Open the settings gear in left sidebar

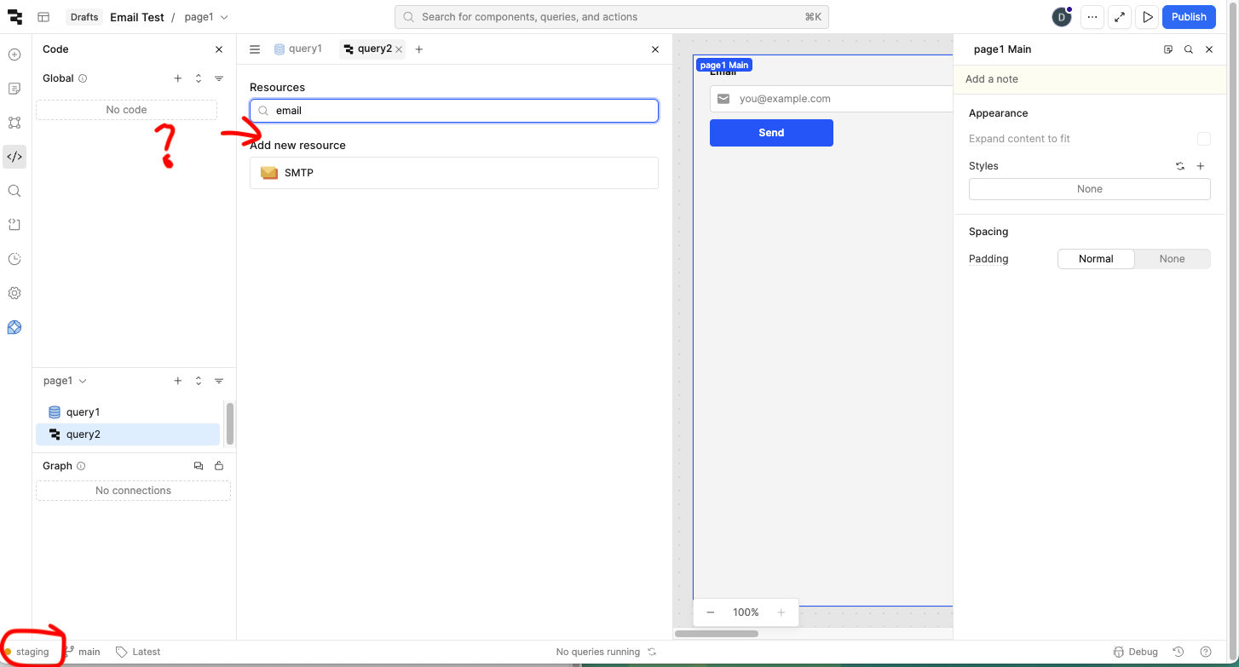[14, 293]
